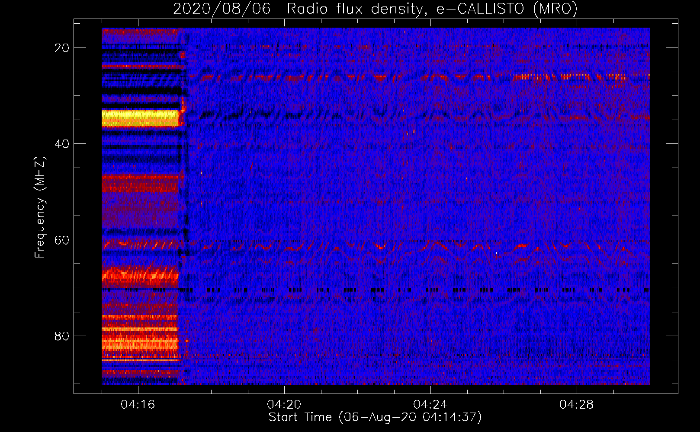Viewport: 700px width, 432px height.
Task: Click the bright yellow band near 35 MHz
Action: (x=140, y=118)
